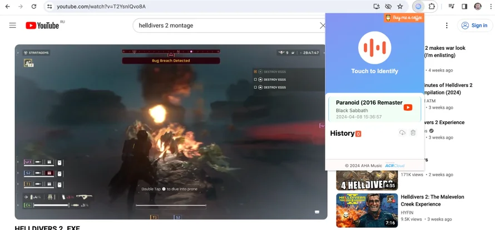Open Helldivers 2: The Malevelon Creek Experience title

[432, 201]
